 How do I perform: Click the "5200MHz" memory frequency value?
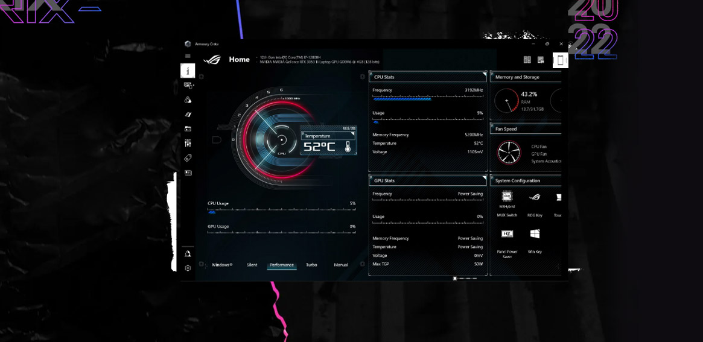click(474, 135)
